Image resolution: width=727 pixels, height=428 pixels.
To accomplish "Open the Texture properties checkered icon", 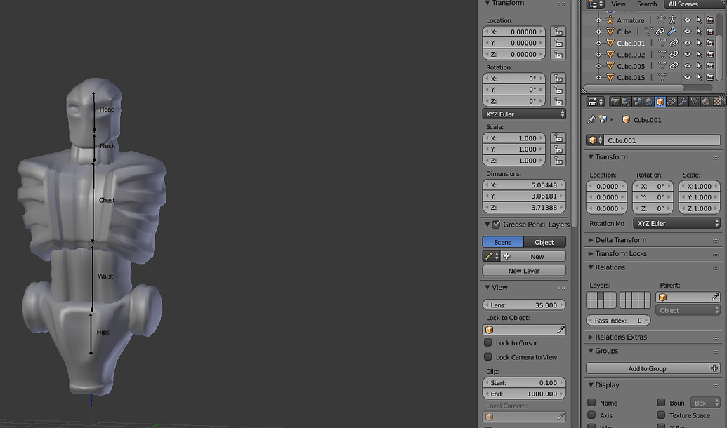I will coord(717,101).
